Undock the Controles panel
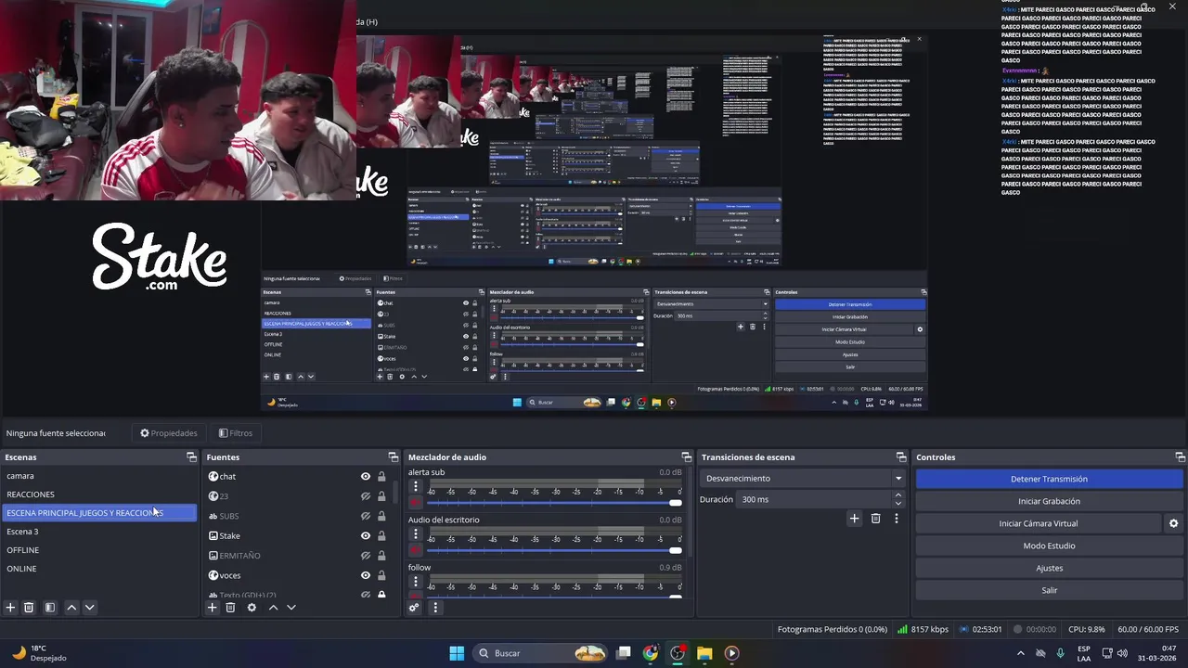 pos(1181,457)
